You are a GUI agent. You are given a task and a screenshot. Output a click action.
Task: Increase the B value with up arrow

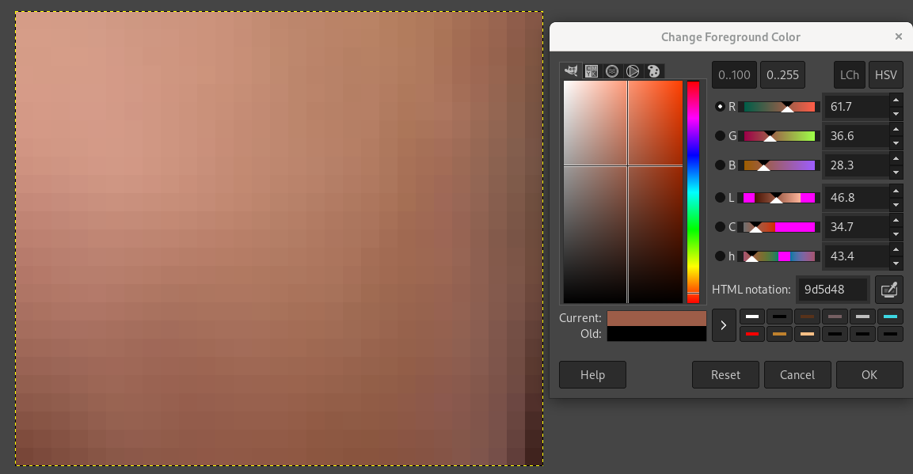click(x=896, y=158)
